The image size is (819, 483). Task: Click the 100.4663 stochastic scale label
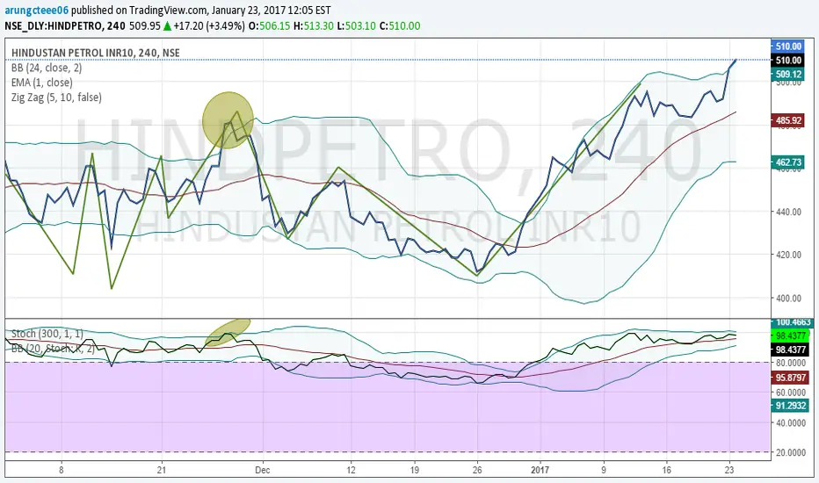(x=792, y=322)
